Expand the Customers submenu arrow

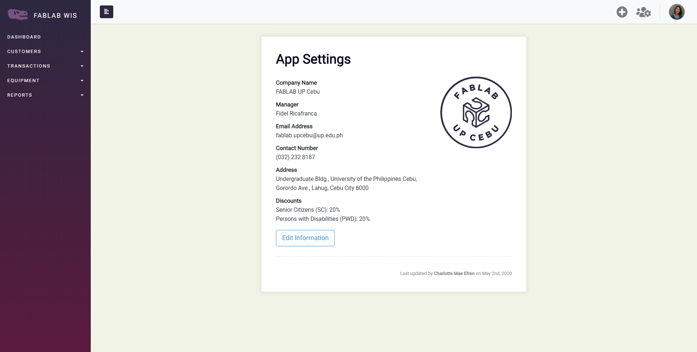coord(82,52)
